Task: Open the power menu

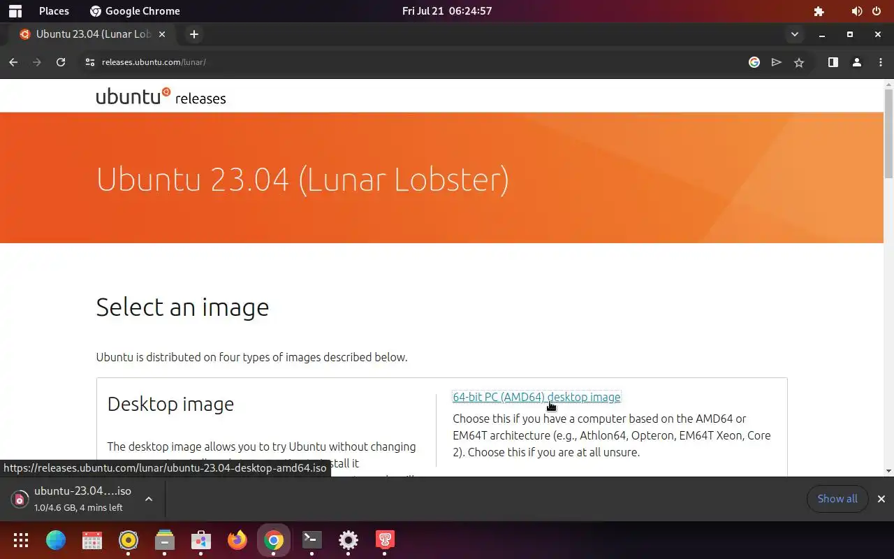Action: click(877, 11)
